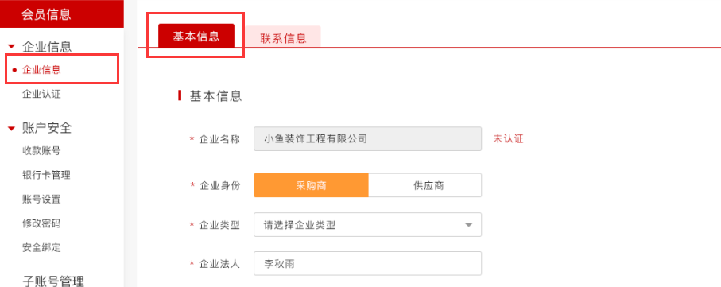Open 安全绑定 in sidebar
Image resolution: width=721 pixels, height=287 pixels.
click(42, 248)
